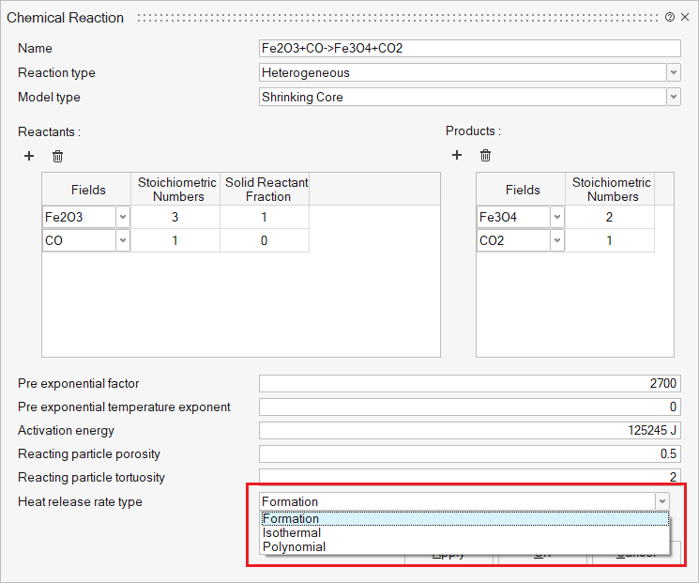The height and width of the screenshot is (583, 699).
Task: Add a new product with the plus icon
Action: pos(457,155)
